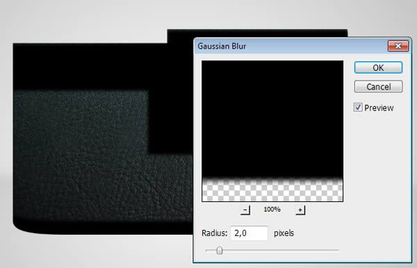Click the pixels unit label

[x=284, y=233]
